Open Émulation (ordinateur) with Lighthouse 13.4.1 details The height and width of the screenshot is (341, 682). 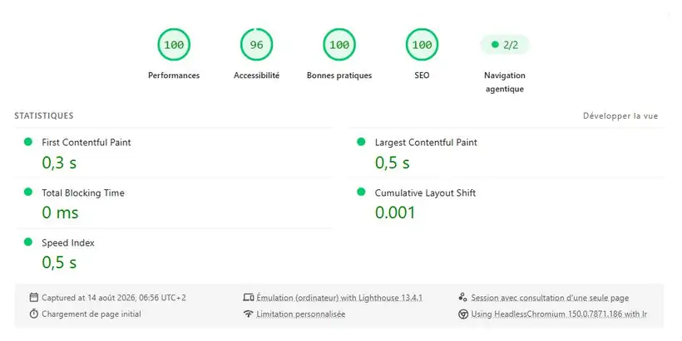pyautogui.click(x=339, y=298)
